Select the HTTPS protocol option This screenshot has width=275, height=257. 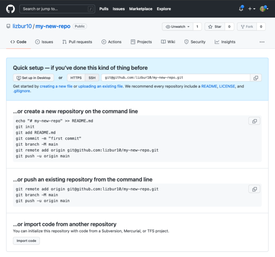click(x=76, y=78)
